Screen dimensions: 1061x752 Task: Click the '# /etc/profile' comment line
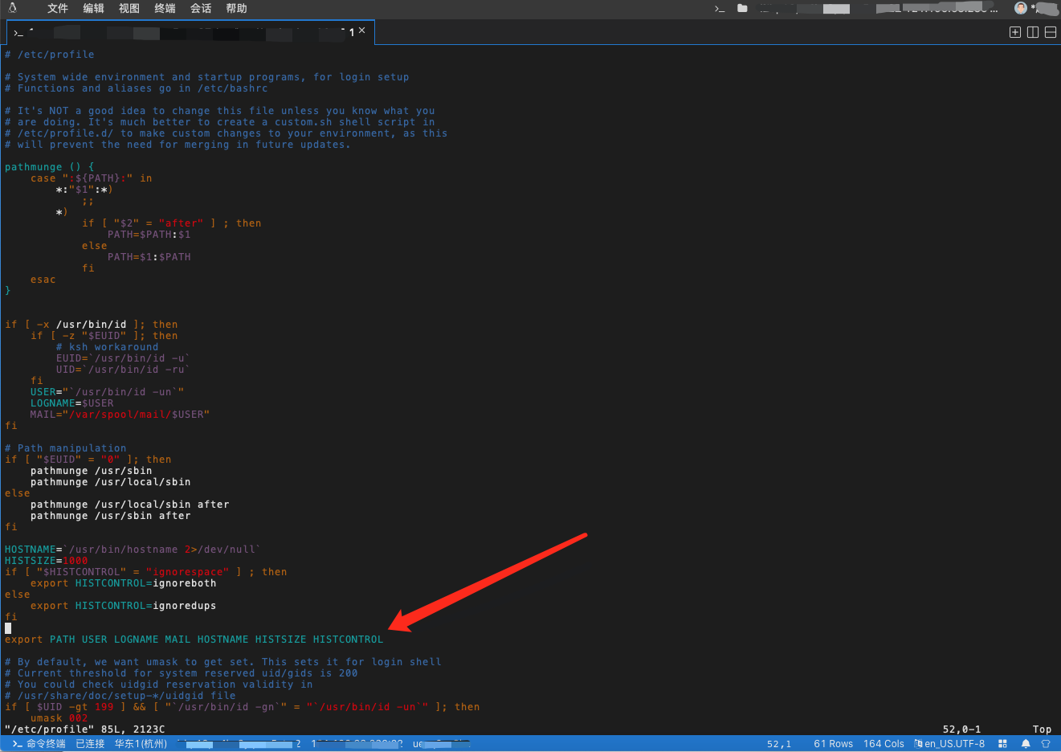point(50,55)
